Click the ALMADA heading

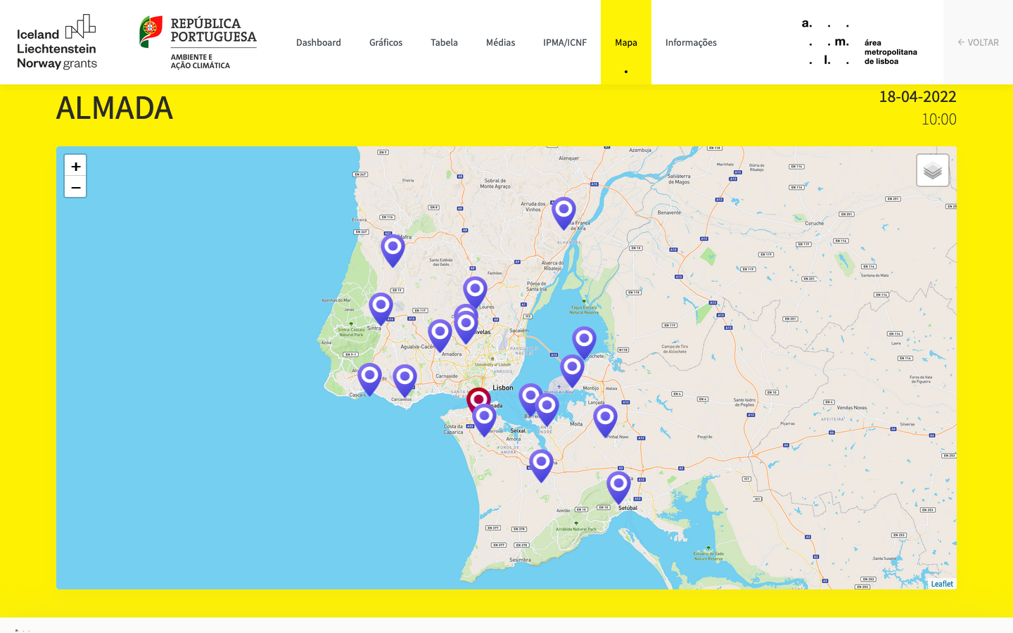point(115,108)
